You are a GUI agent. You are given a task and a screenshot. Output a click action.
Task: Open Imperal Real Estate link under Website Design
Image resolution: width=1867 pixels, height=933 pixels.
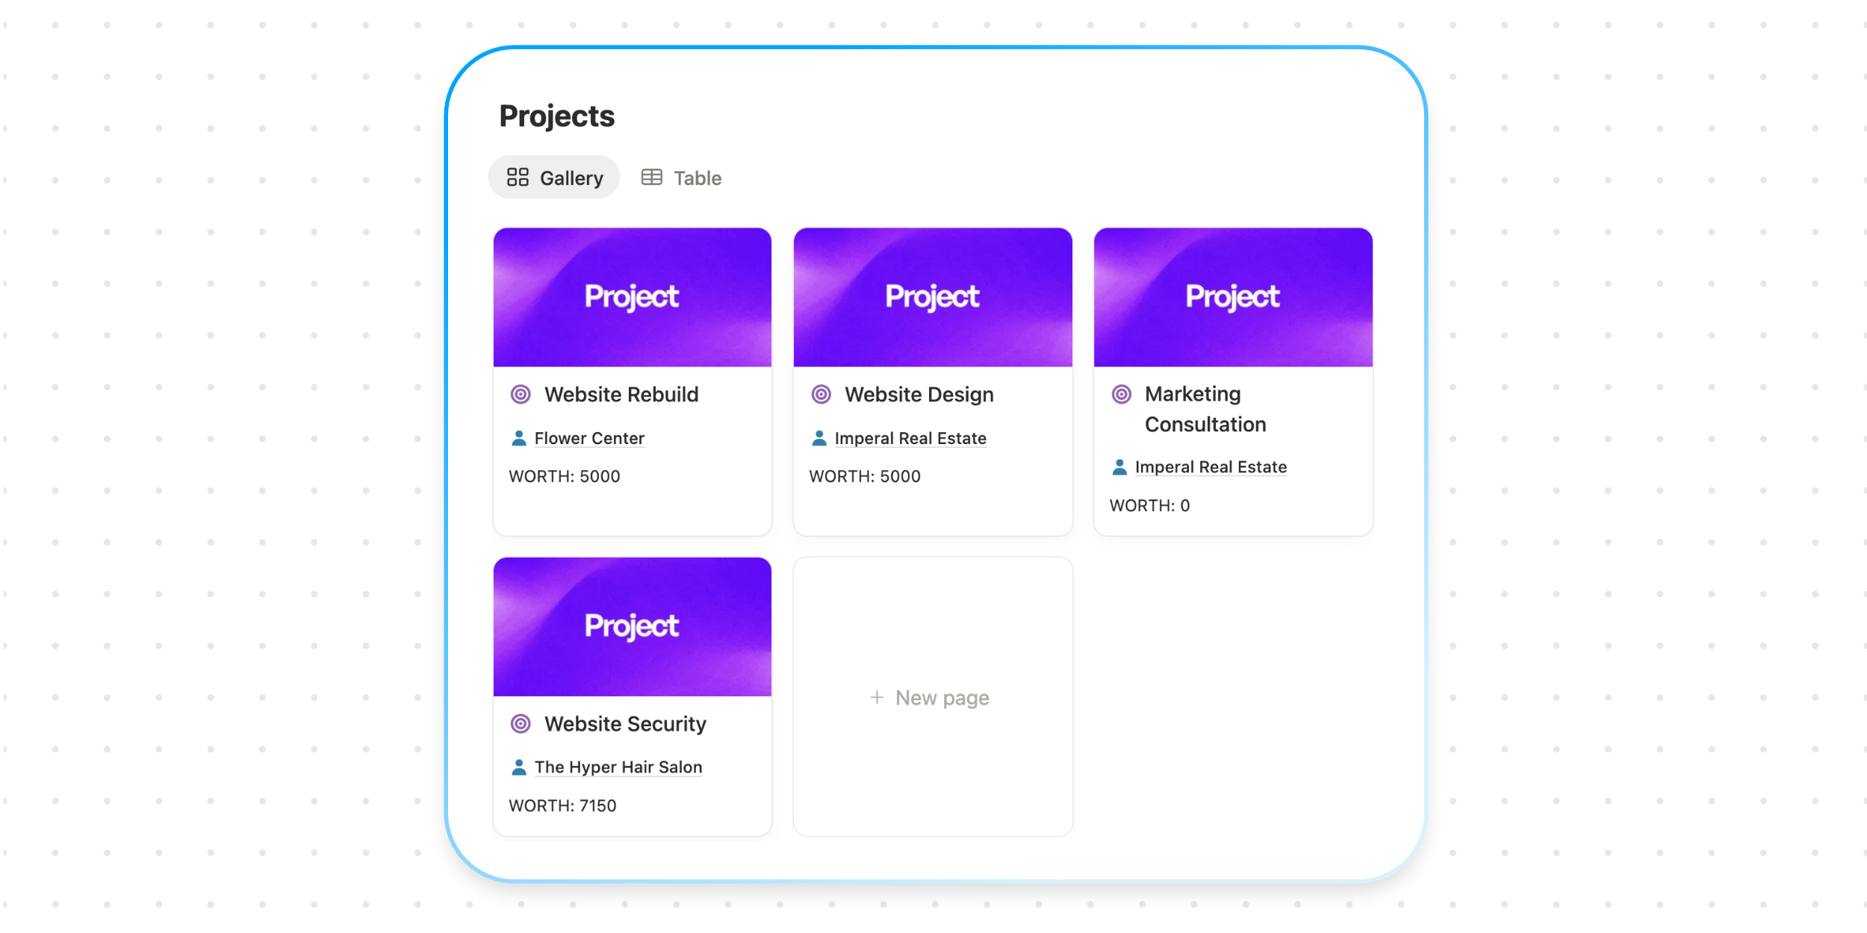[x=910, y=438]
